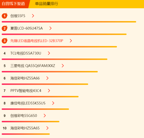Image resolution: width=144 pixels, height=138 pixels.
Task: Click the sales bar under 海信彩电HZ55A65
Action: click(26, 134)
